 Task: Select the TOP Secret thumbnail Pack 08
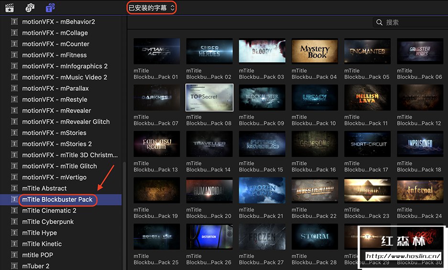(x=209, y=97)
